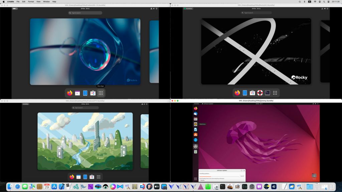This screenshot has width=342, height=192.
Task: Launch Software store in Rocky VM dash
Action: (x=252, y=93)
